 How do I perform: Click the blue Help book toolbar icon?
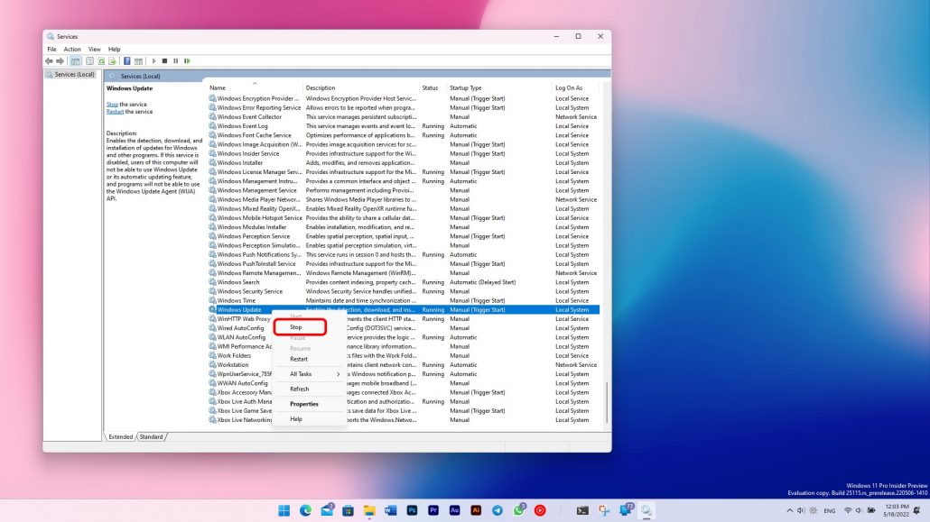point(127,61)
